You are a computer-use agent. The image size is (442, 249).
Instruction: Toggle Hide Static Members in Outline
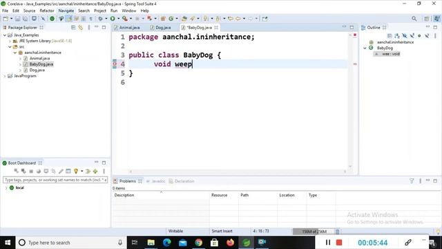pos(412,36)
